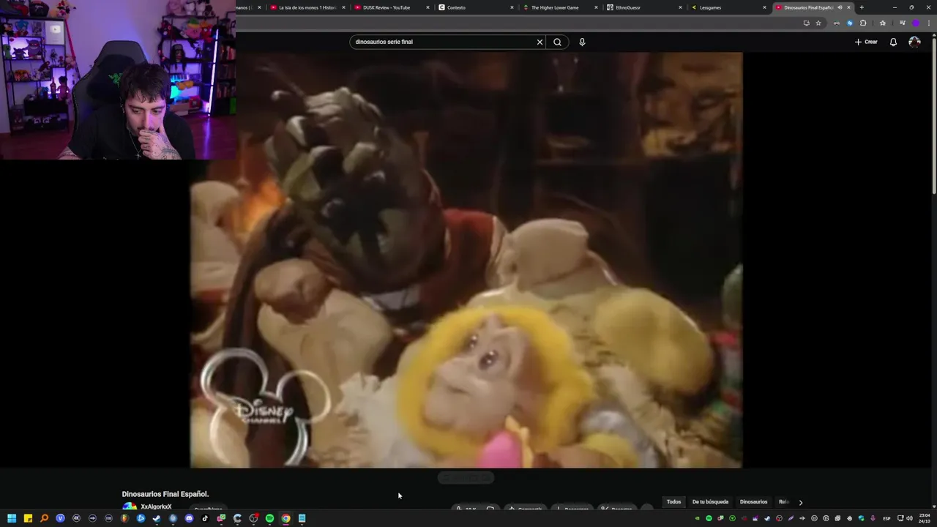Open the purple V app on taskbar
This screenshot has width=937, height=527.
(60, 518)
